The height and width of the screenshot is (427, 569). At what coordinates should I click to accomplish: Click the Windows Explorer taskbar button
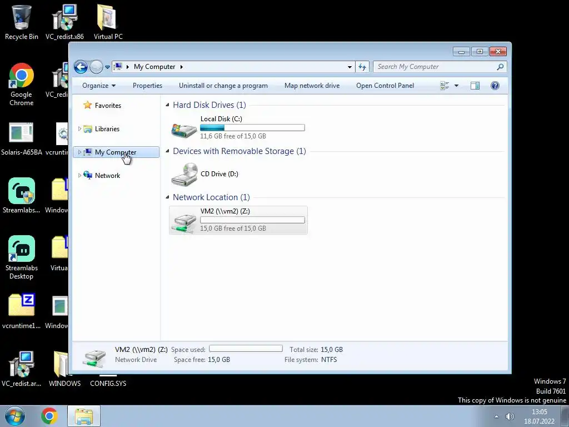84,416
